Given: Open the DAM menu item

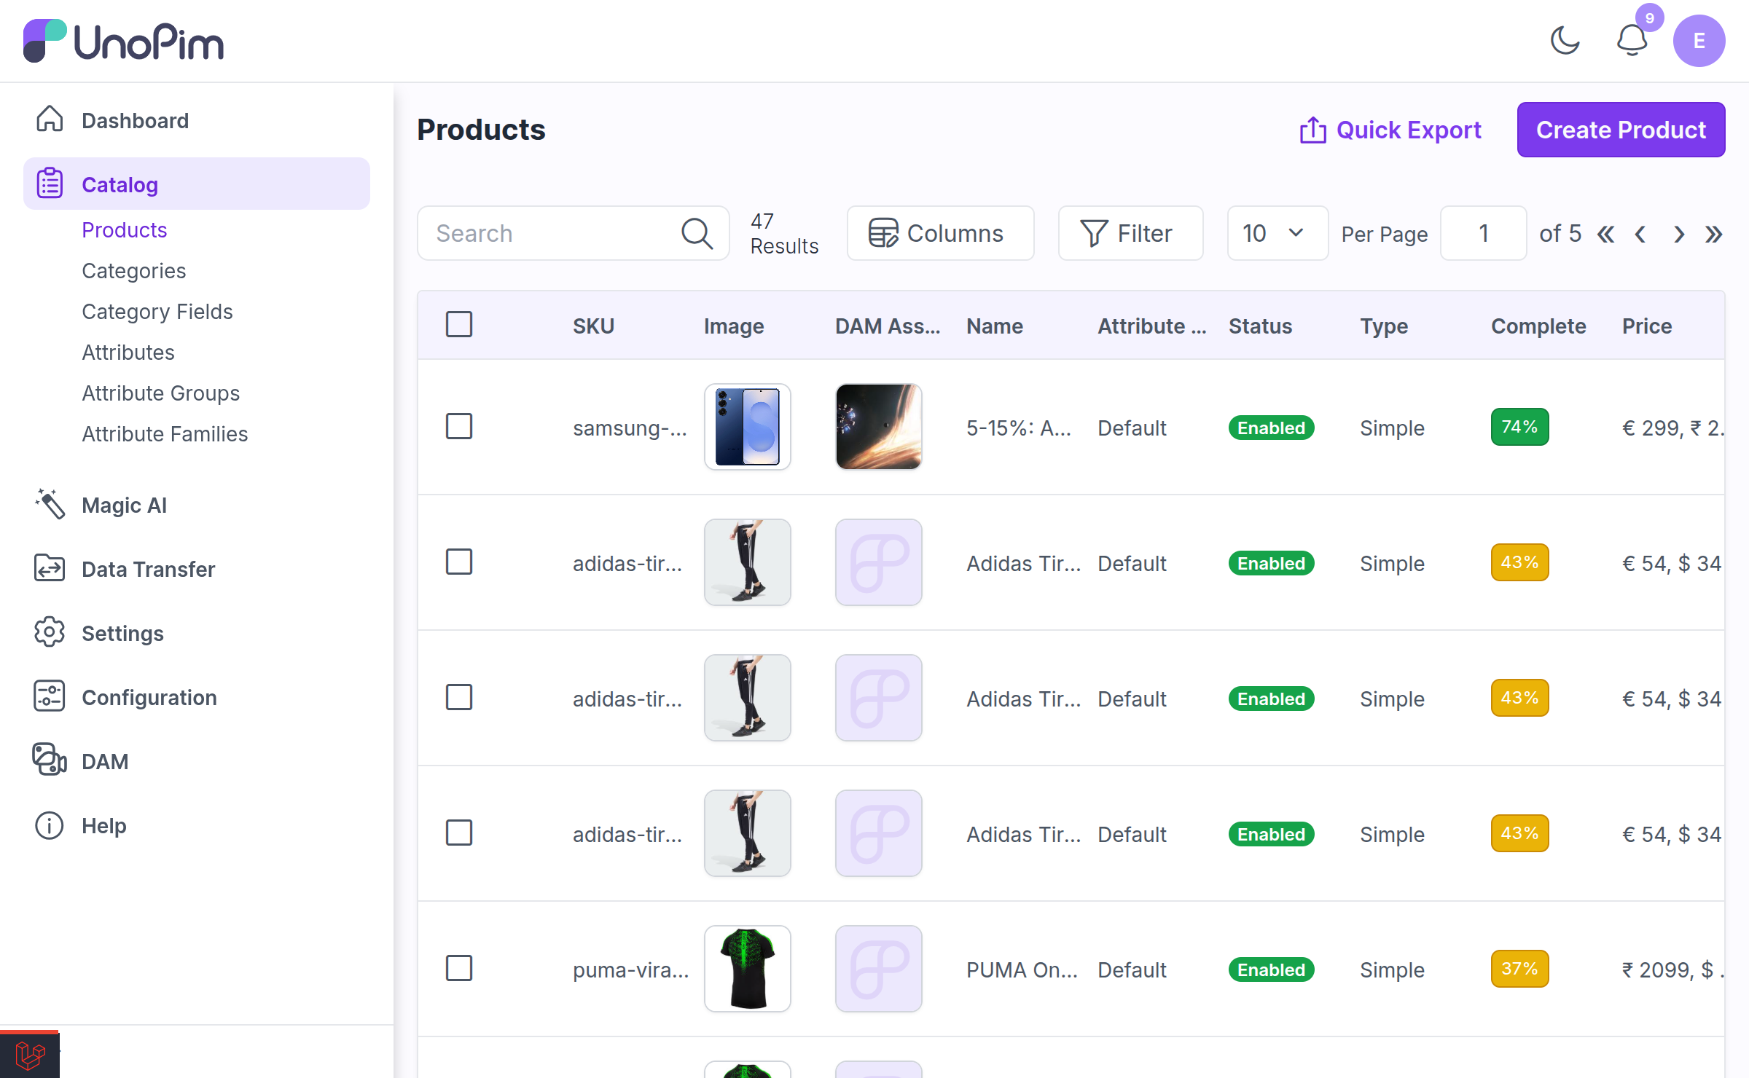Looking at the screenshot, I should click(197, 761).
